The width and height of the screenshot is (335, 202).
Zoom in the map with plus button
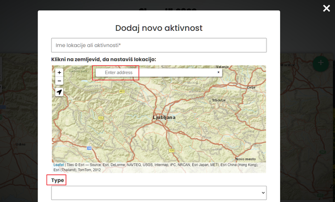[59, 73]
